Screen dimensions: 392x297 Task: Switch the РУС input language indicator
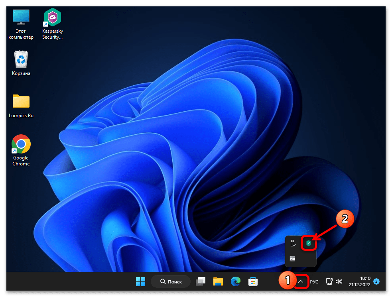314,282
